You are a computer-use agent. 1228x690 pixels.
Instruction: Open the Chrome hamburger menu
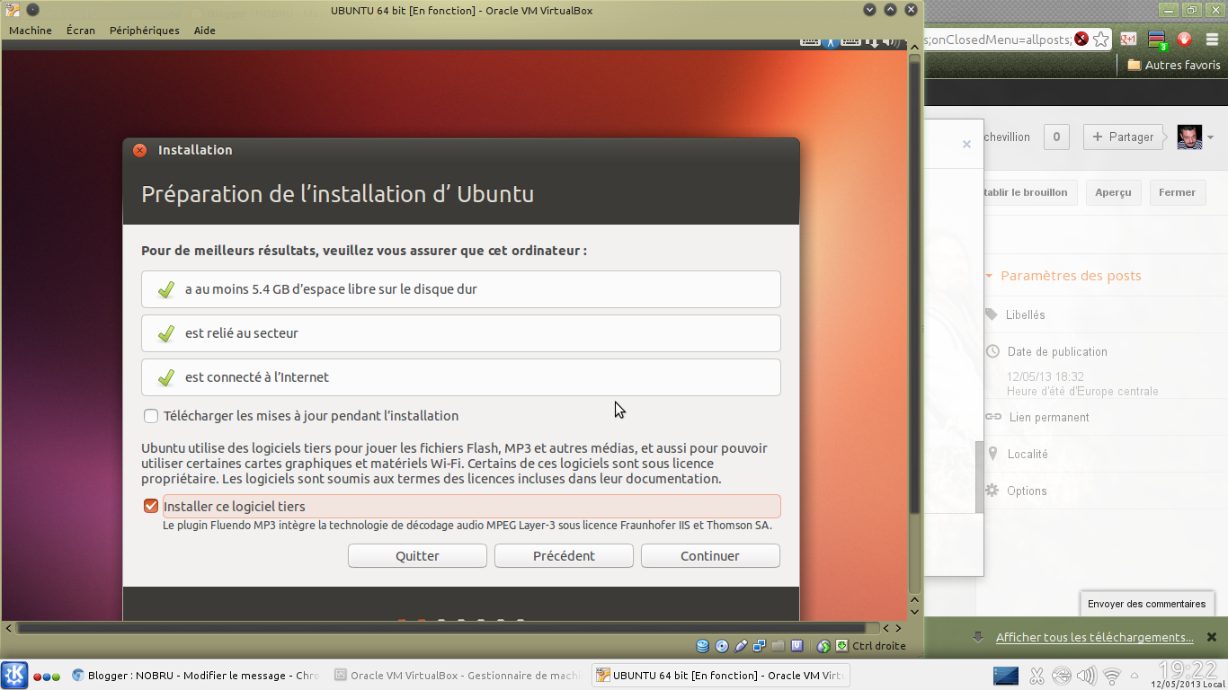pos(1213,40)
